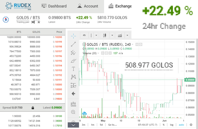The height and width of the screenshot is (129, 198).
Task: Click the GOLOS asset link in trading pair
Action: (x=23, y=18)
